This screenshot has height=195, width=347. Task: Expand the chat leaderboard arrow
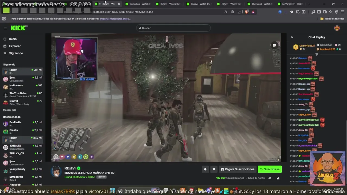pyautogui.click(x=317, y=54)
